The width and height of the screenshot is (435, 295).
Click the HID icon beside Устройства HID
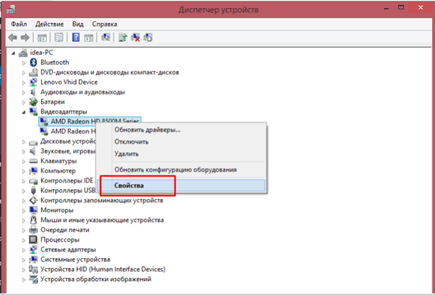coord(33,269)
